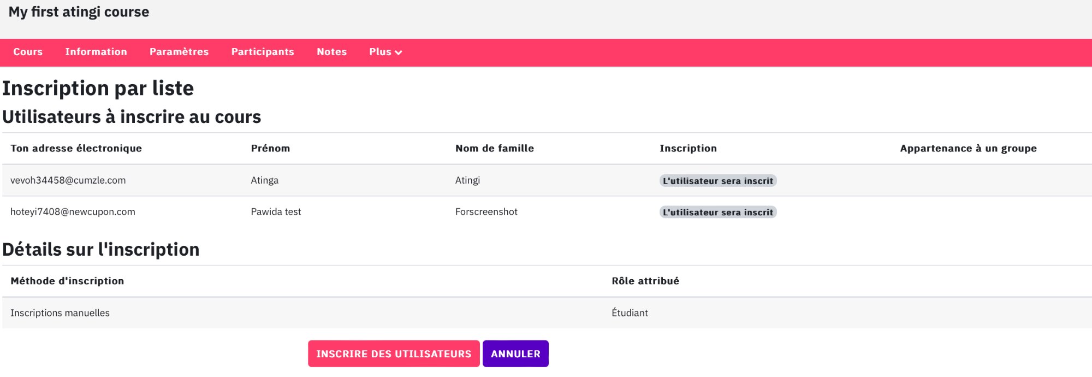This screenshot has height=377, width=1092.
Task: Expand the Plus dropdown menu
Action: click(x=385, y=52)
